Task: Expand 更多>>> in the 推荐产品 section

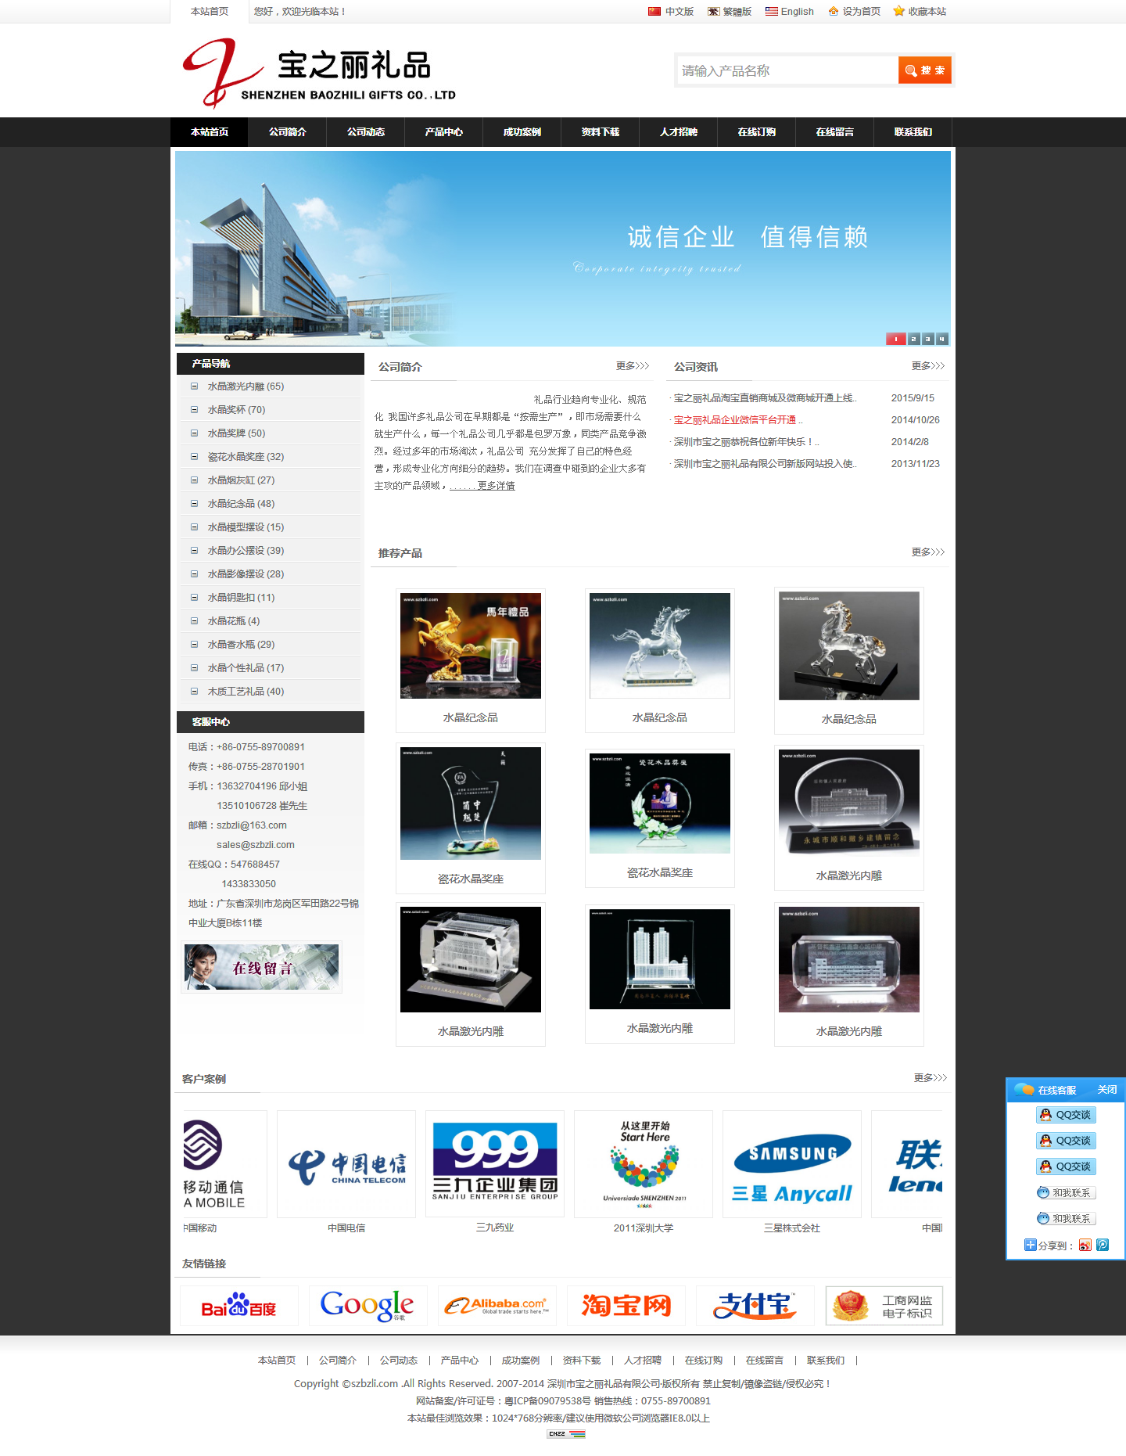Action: tap(928, 552)
